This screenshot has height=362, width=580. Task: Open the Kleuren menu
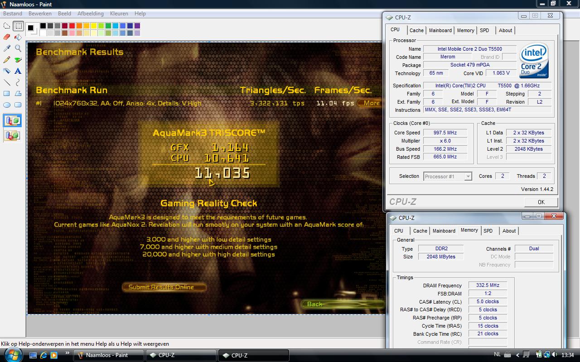tap(119, 14)
